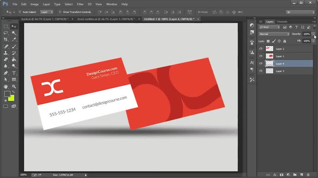This screenshot has height=178, width=318.
Task: Open the Auto-Select Layer dropdown
Action: pos(47,12)
